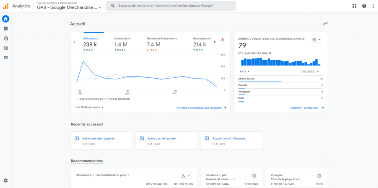378x188 pixels.
Task: Open the Explore sidebar icon
Action: coord(6,38)
